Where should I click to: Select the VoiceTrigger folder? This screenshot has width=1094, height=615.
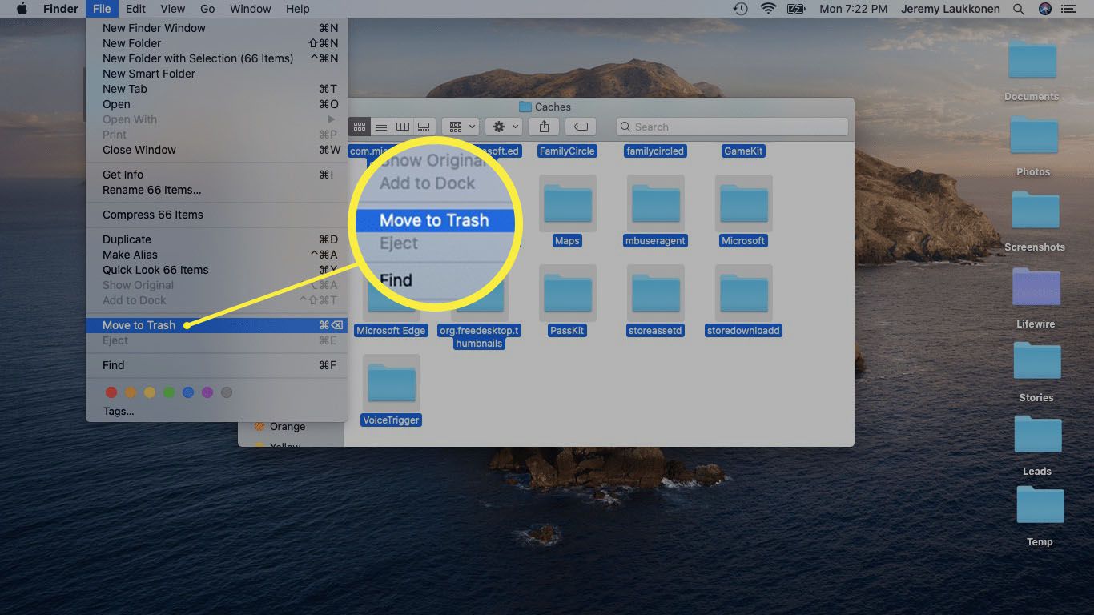click(391, 384)
